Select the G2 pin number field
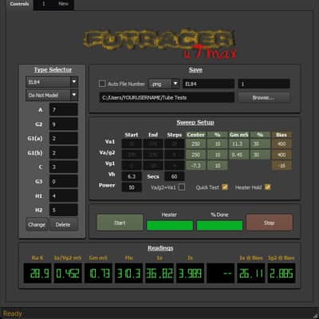The image size is (319, 319). (64, 124)
